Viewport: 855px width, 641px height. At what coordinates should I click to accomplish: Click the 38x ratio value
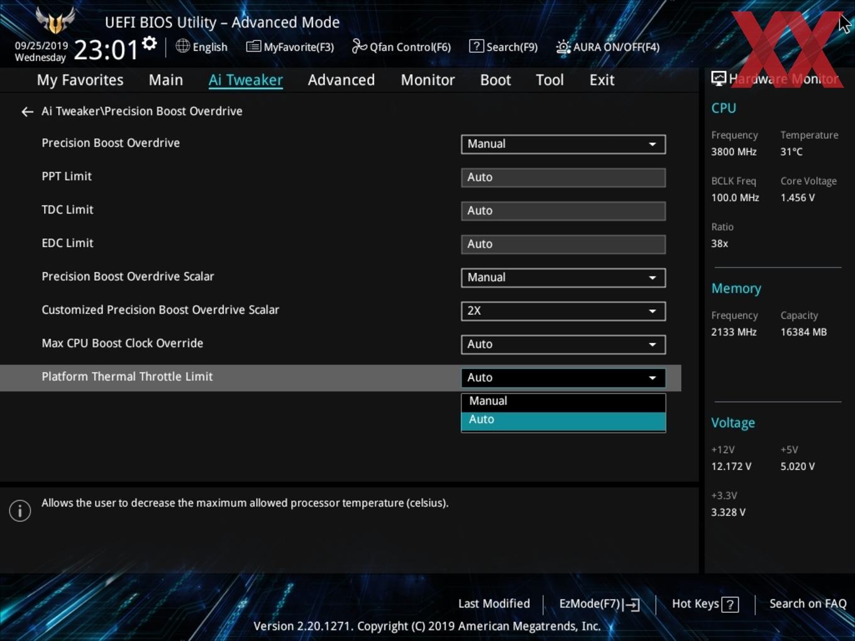(x=719, y=243)
